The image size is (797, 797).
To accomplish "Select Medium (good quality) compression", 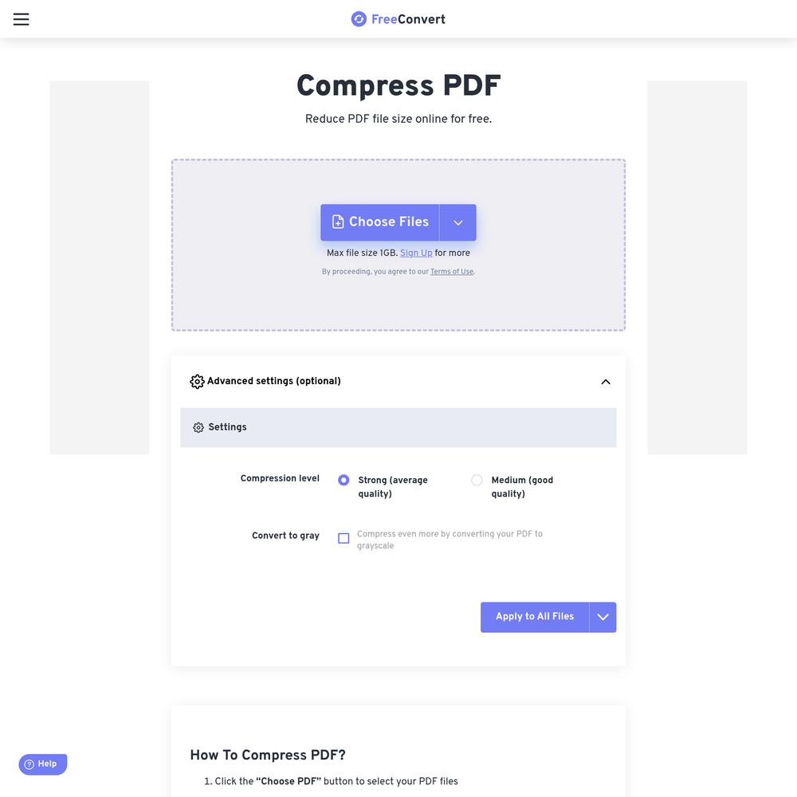I will (477, 480).
